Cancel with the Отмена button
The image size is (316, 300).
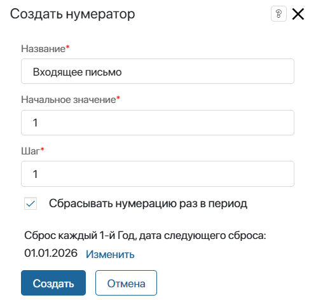coord(126,283)
